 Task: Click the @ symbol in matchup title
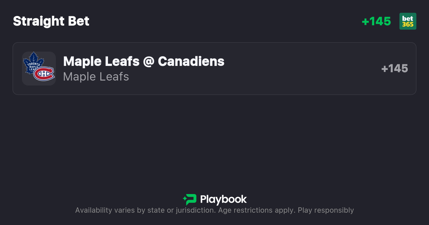click(149, 62)
